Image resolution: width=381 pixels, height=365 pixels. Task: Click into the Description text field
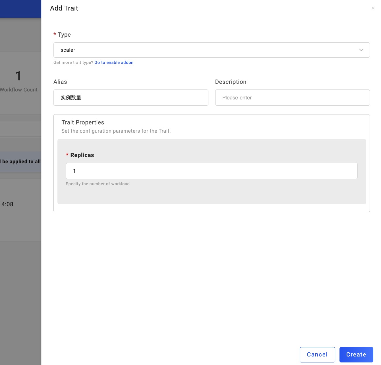[x=292, y=98]
